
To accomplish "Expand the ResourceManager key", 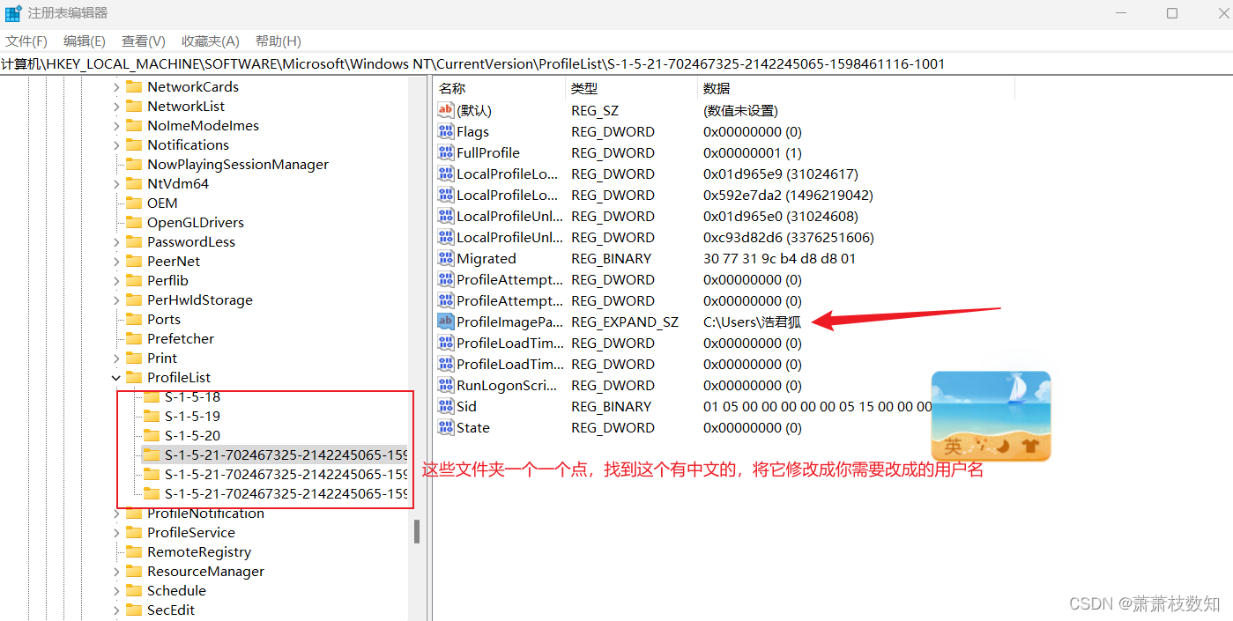I will click(x=116, y=571).
